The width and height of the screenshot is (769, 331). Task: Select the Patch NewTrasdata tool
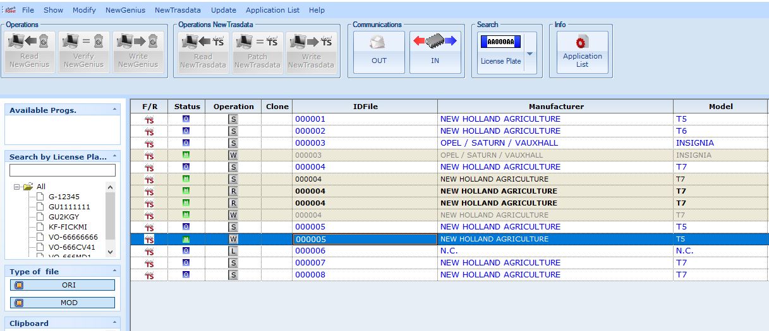pyautogui.click(x=257, y=53)
